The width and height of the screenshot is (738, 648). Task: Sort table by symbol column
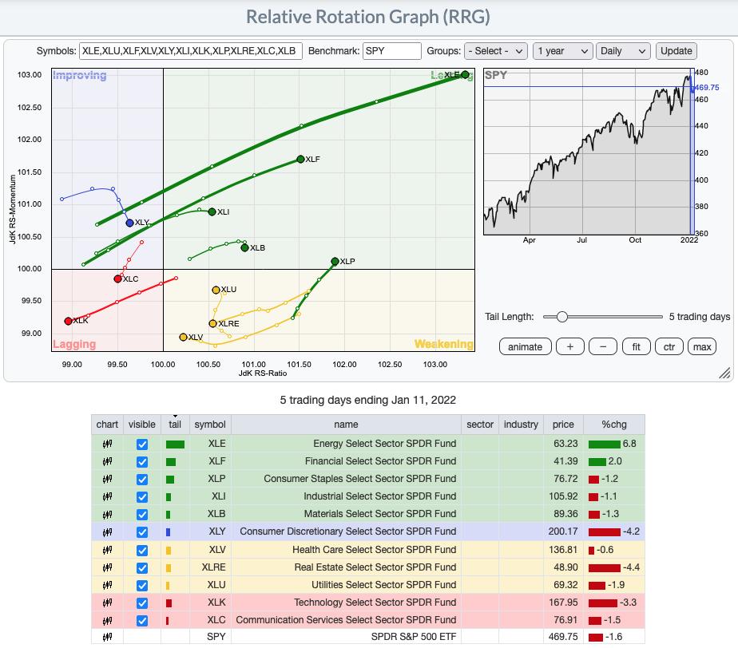[x=210, y=425]
